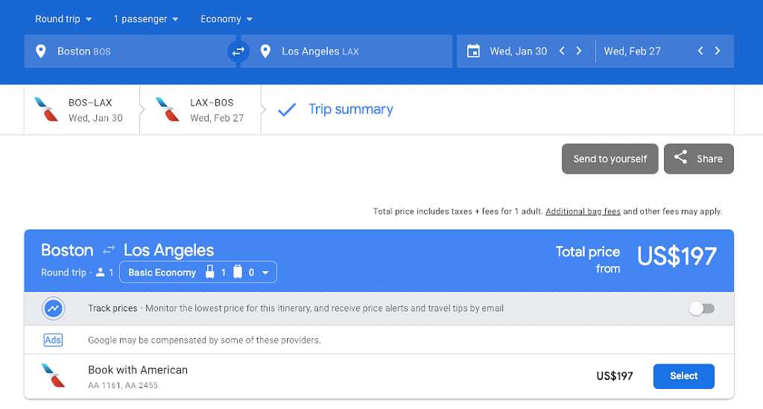Click Send to yourself button
763x409 pixels.
point(610,159)
